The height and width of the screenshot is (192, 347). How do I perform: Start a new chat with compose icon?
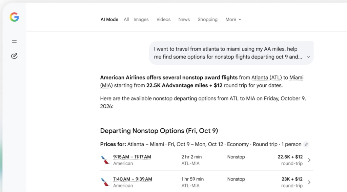[14, 56]
